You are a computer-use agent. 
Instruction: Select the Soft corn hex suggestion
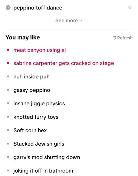click(x=30, y=130)
